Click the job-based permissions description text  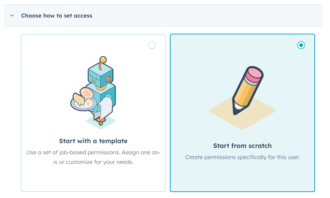pos(93,157)
